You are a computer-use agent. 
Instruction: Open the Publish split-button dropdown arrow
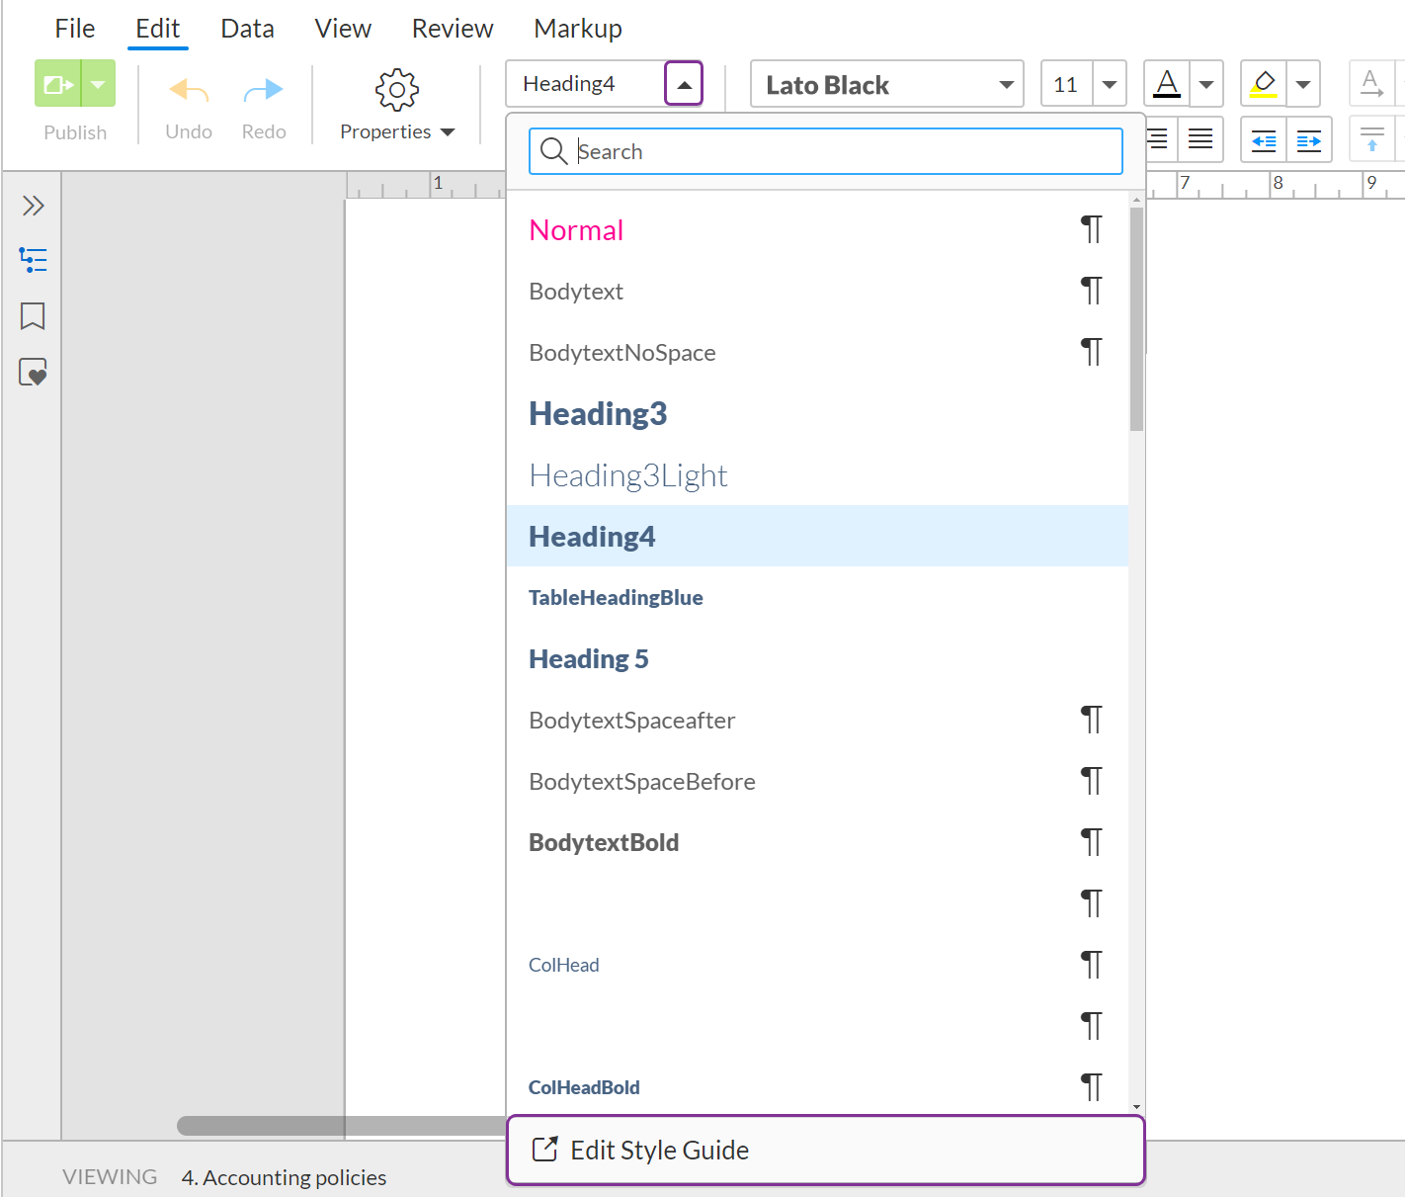(x=100, y=83)
